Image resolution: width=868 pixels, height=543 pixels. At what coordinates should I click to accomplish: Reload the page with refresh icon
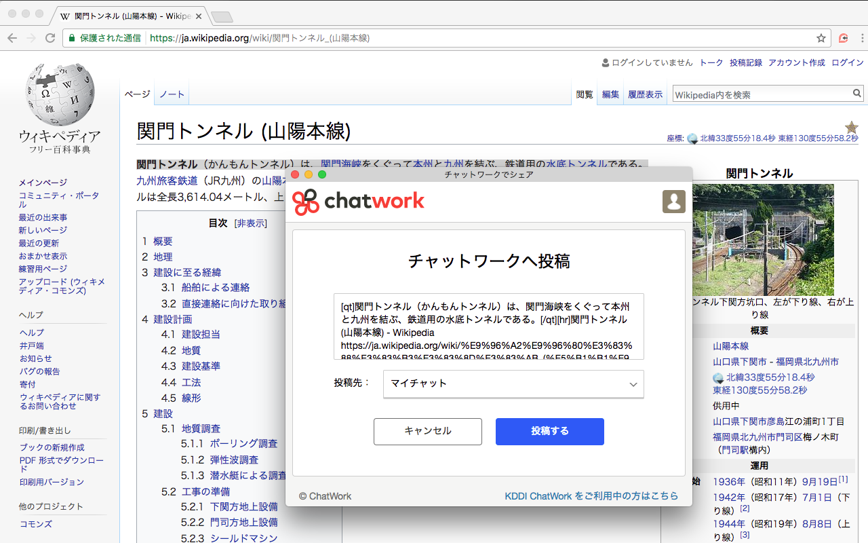click(50, 38)
